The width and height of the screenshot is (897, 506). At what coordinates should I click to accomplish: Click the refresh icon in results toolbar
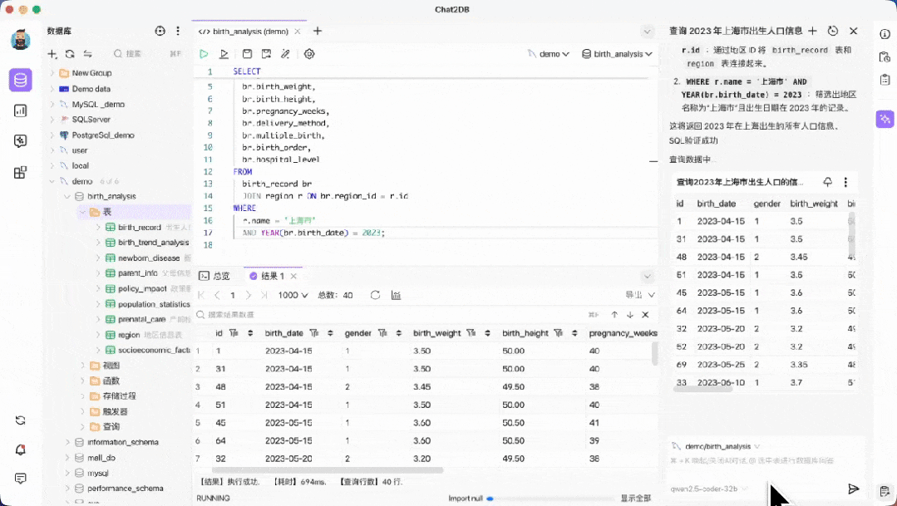[x=375, y=295]
